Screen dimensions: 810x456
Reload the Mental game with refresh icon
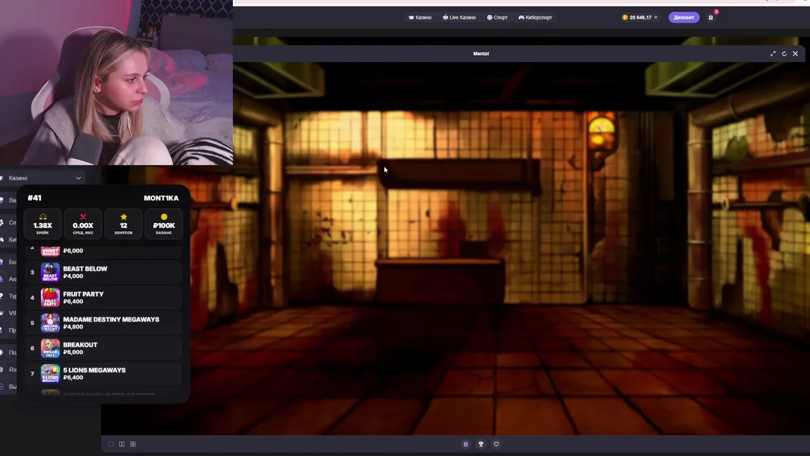click(x=784, y=54)
